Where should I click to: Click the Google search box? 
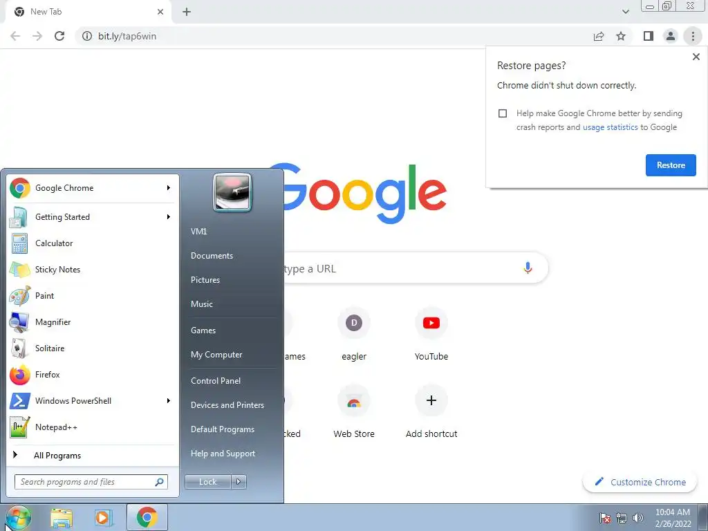pyautogui.click(x=416, y=268)
